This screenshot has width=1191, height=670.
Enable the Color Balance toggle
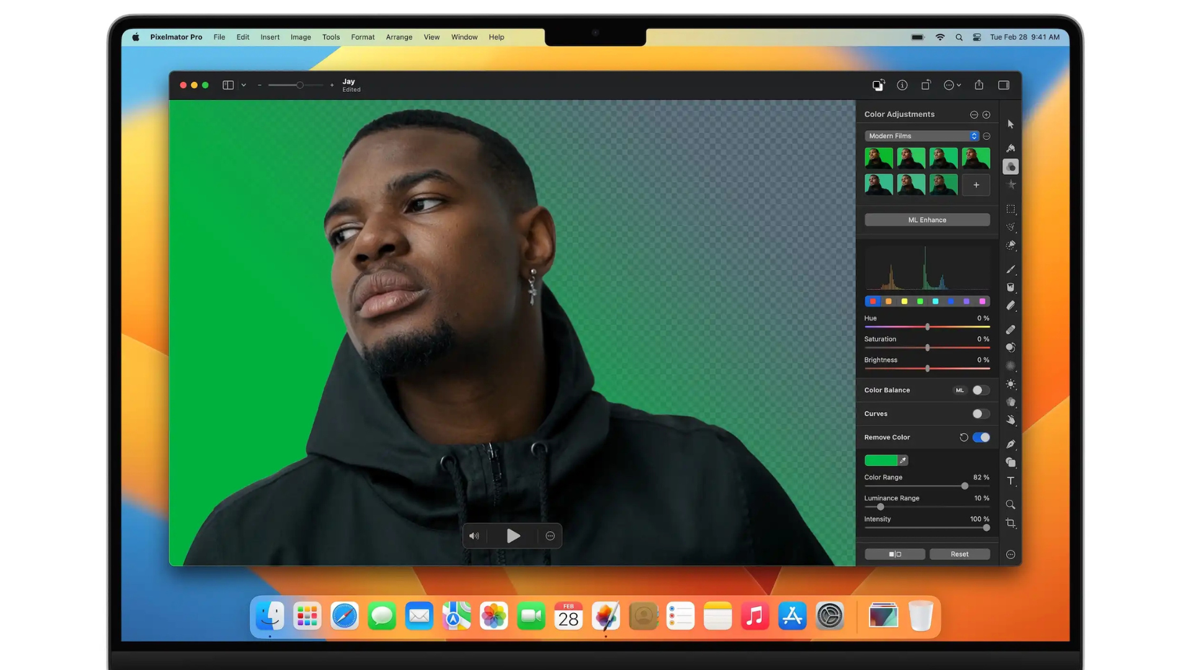[x=980, y=390]
